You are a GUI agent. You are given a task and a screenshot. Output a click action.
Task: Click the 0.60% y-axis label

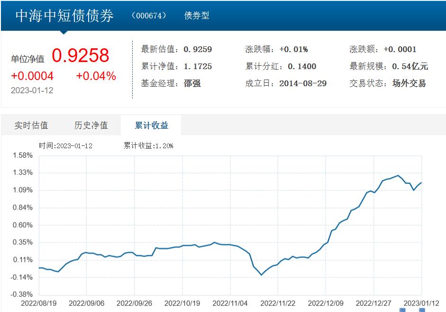click(23, 225)
